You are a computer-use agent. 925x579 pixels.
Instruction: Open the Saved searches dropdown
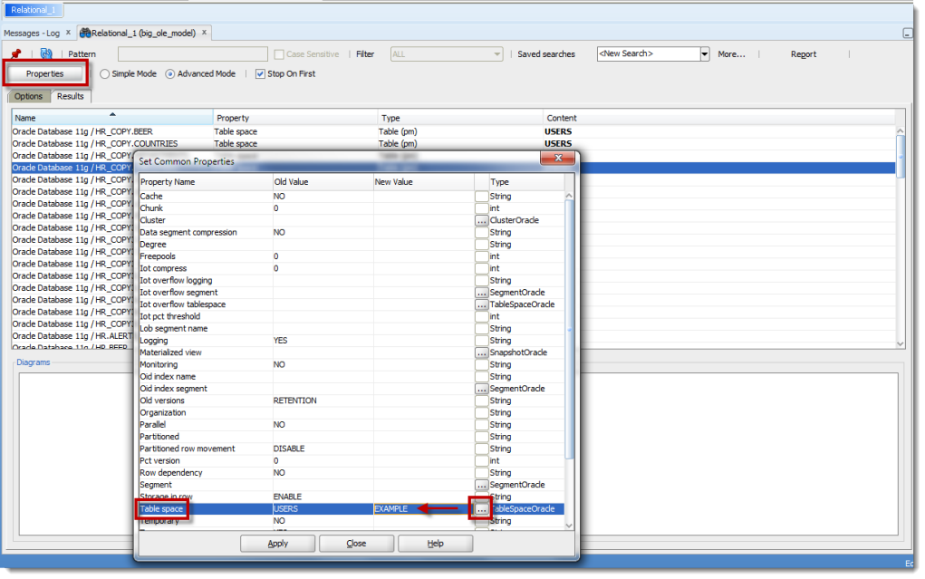706,53
